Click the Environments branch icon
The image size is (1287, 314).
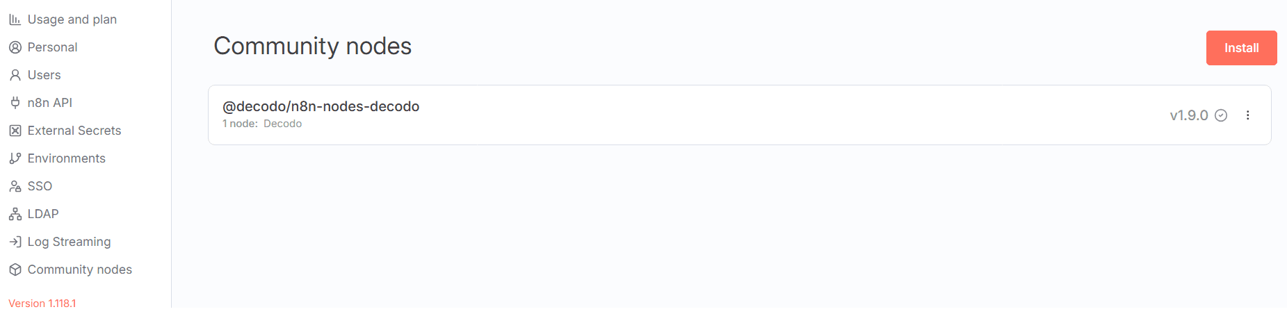click(15, 158)
